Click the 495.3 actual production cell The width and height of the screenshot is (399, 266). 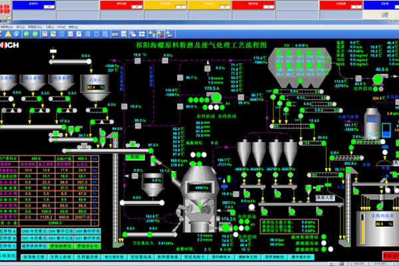(x=82, y=158)
